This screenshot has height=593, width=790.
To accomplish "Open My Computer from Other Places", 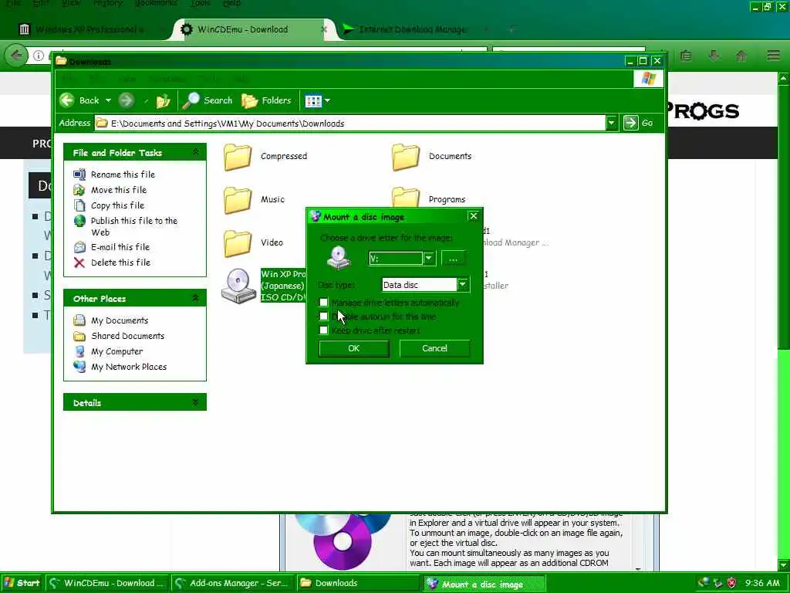I will [x=117, y=352].
